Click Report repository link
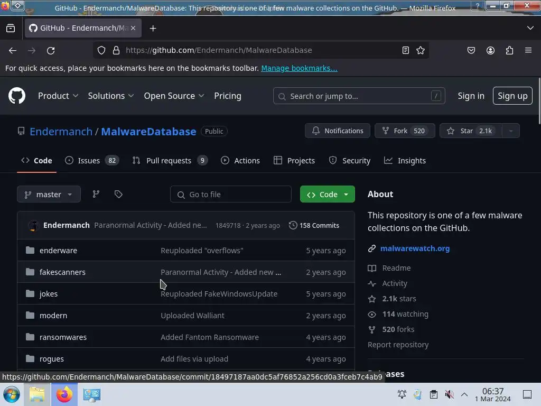The image size is (541, 406). (x=398, y=345)
